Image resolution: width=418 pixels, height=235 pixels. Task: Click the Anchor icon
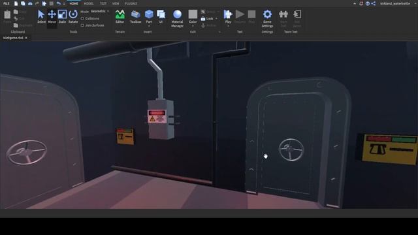203,25
